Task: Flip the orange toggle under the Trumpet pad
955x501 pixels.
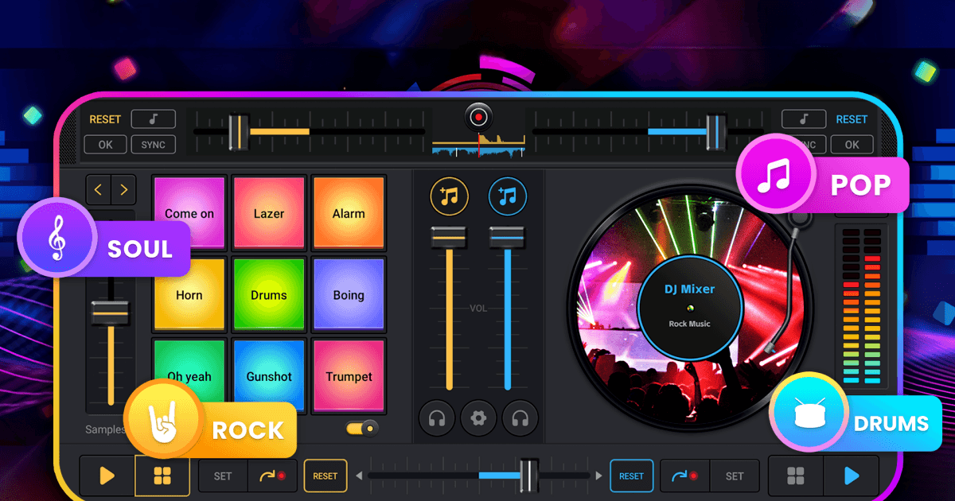Action: (x=361, y=428)
